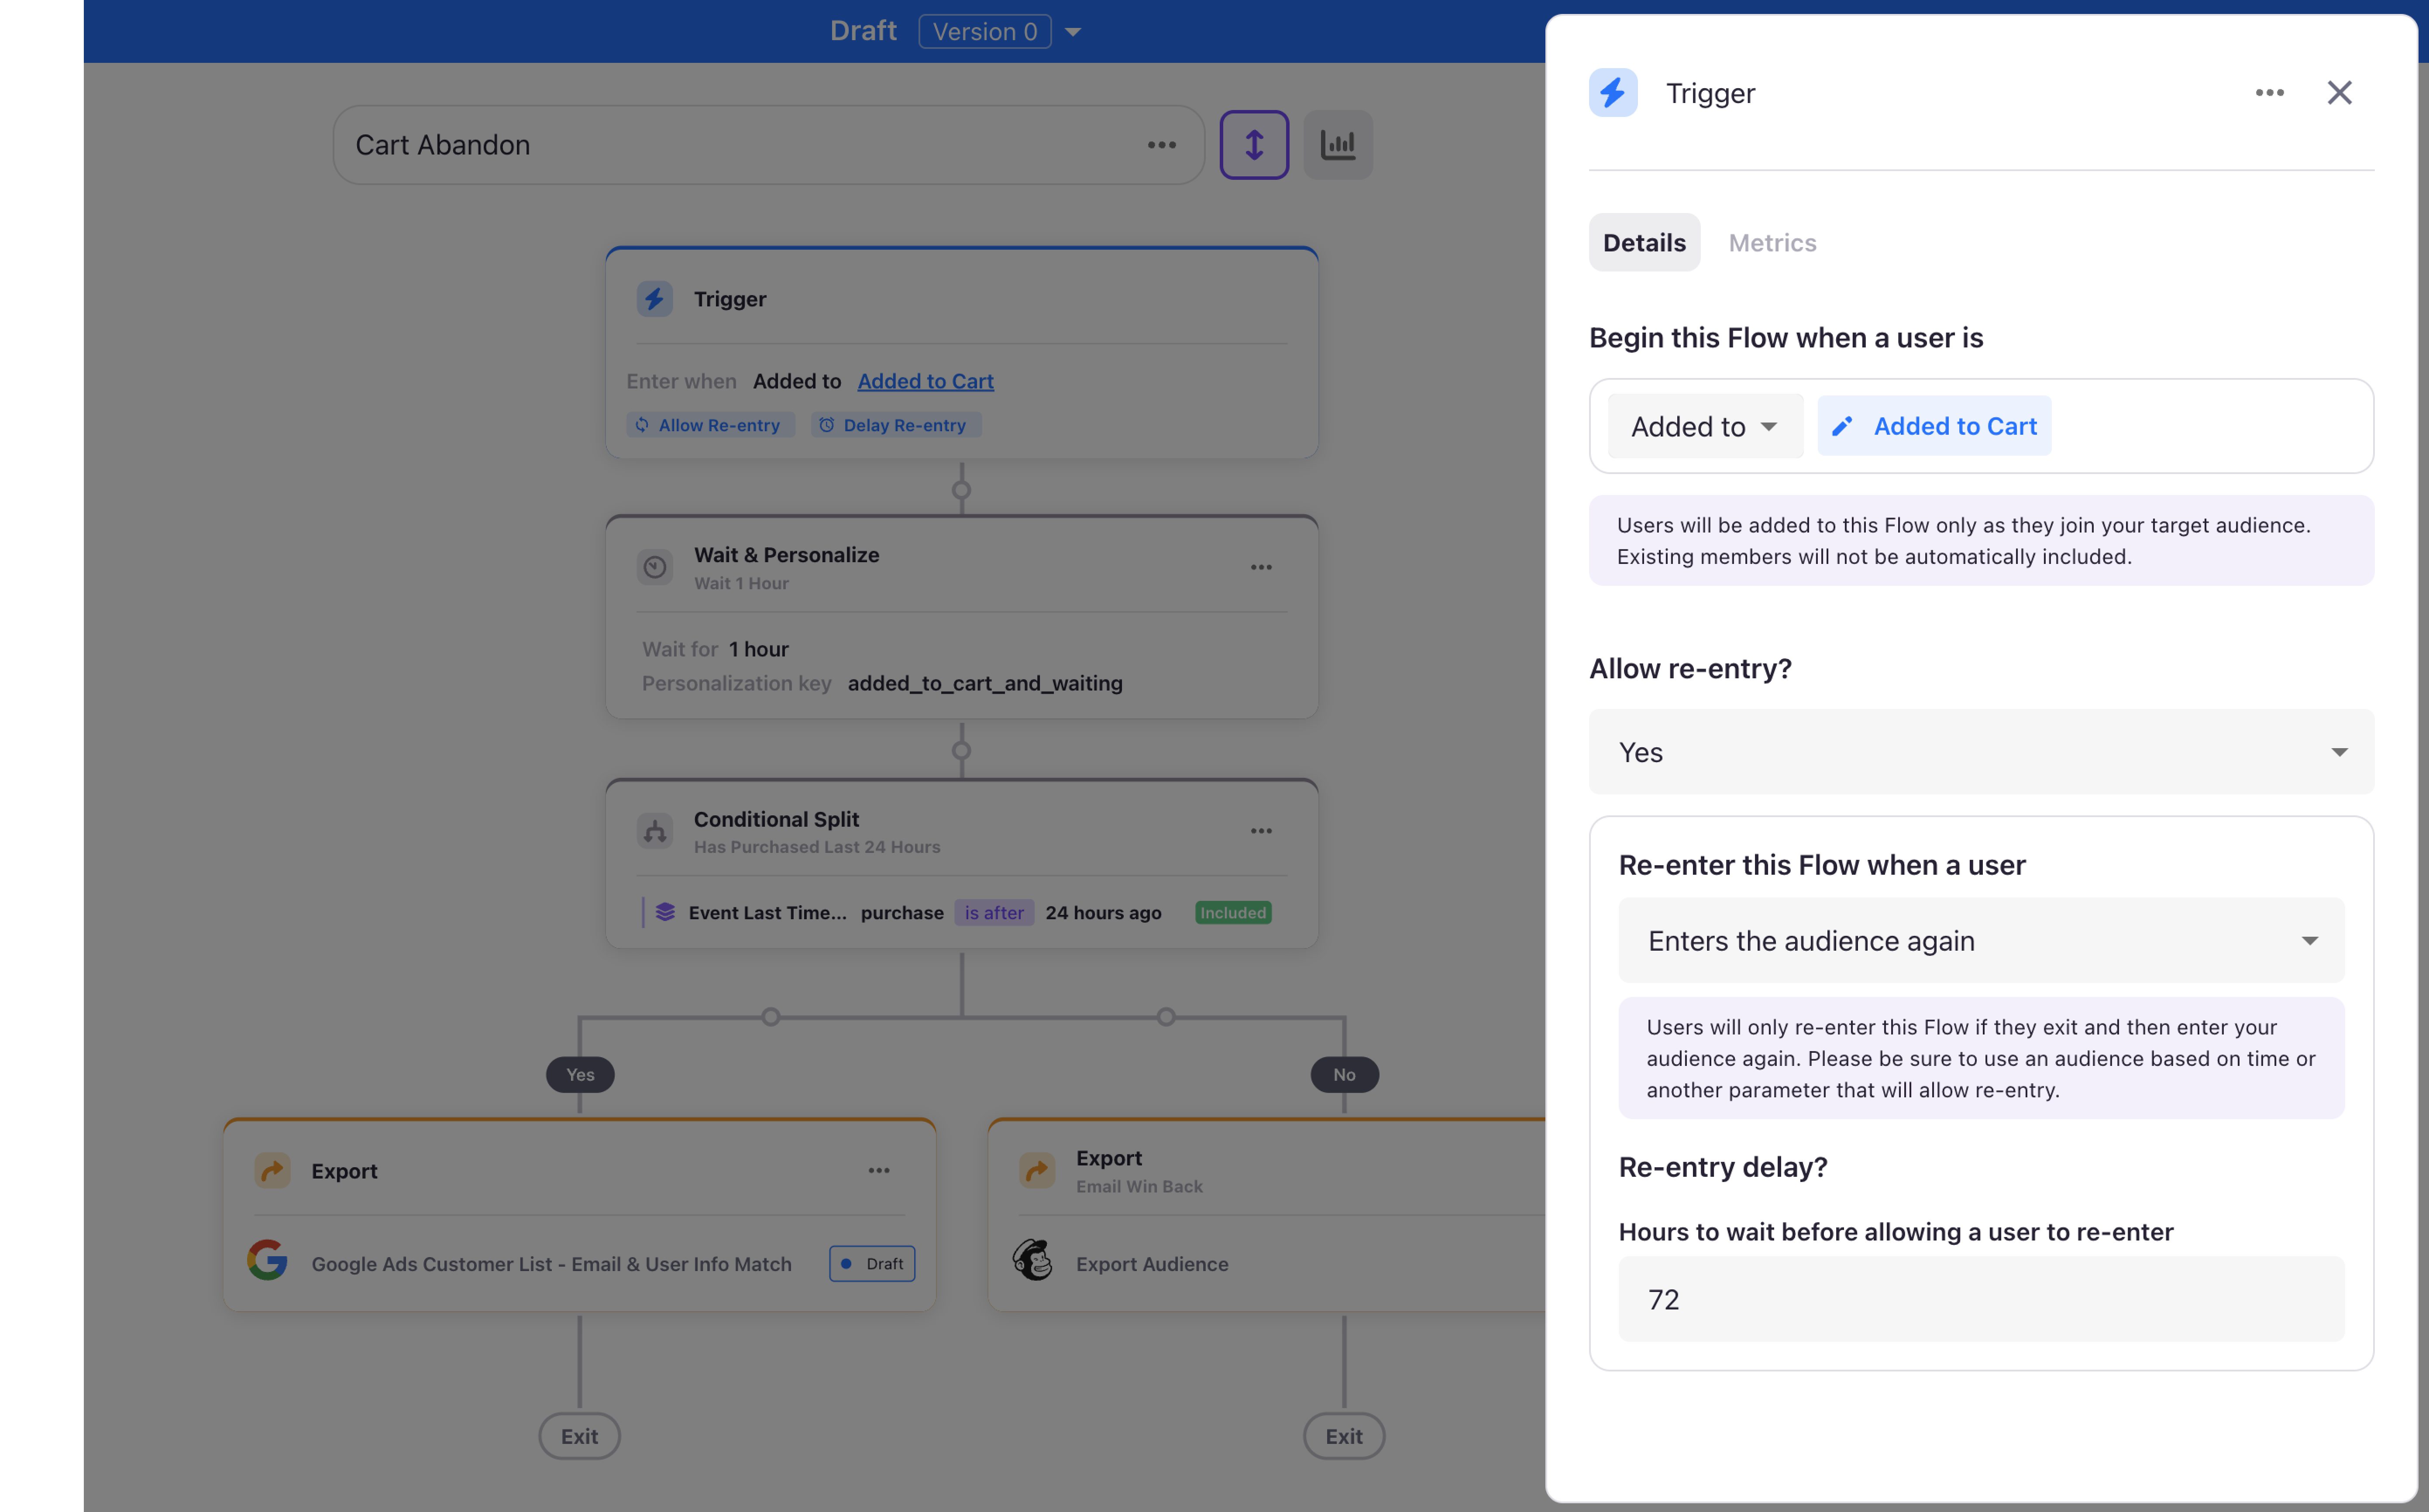Close the Trigger side panel

click(x=2339, y=93)
